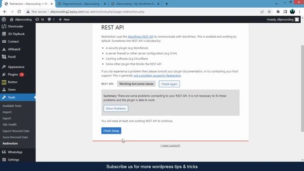Click the scrollbar down arrow

303,160
